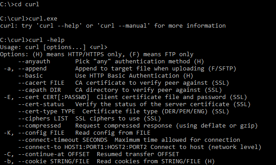Click the '-K, --config FILE' option
Viewport: 276px width, 165px height.
pos(34,133)
